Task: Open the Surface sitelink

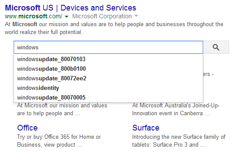Action: pyautogui.click(x=146, y=128)
